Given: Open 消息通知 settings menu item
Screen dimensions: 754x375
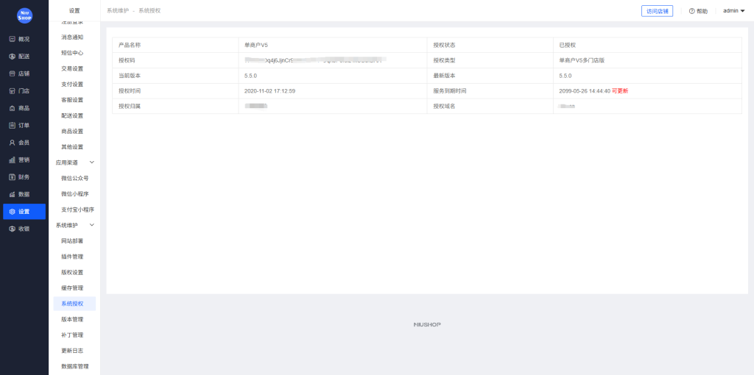Looking at the screenshot, I should [72, 37].
